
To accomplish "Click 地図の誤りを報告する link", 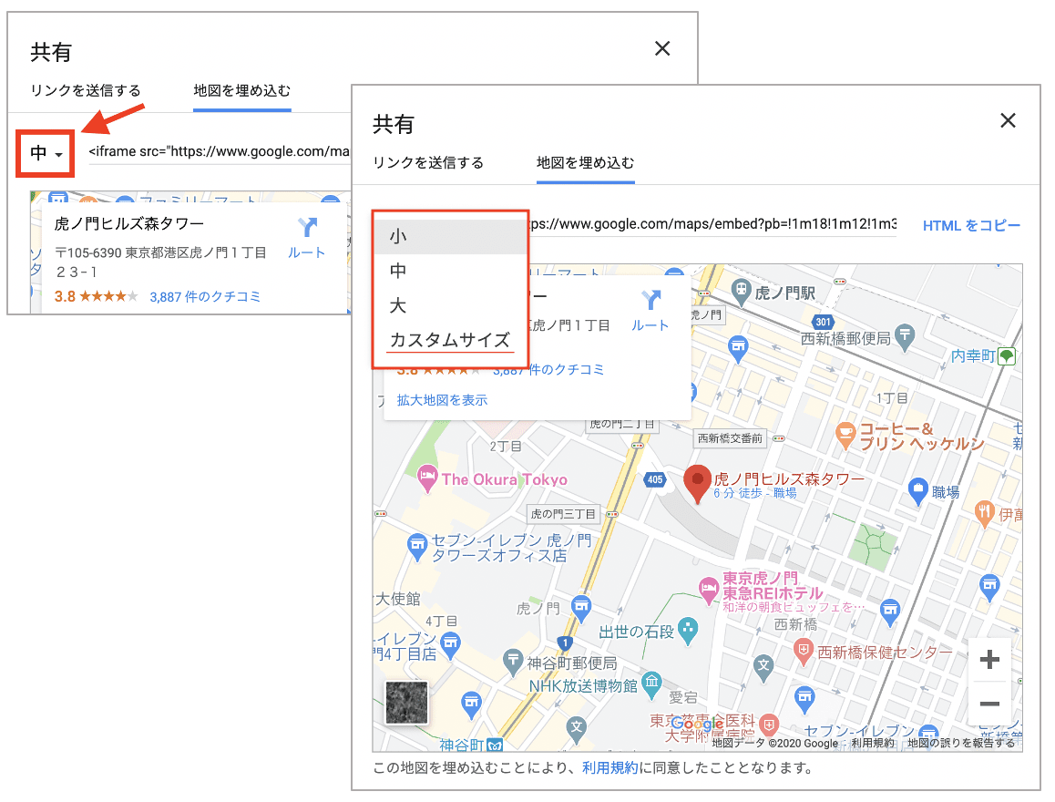I will point(961,744).
